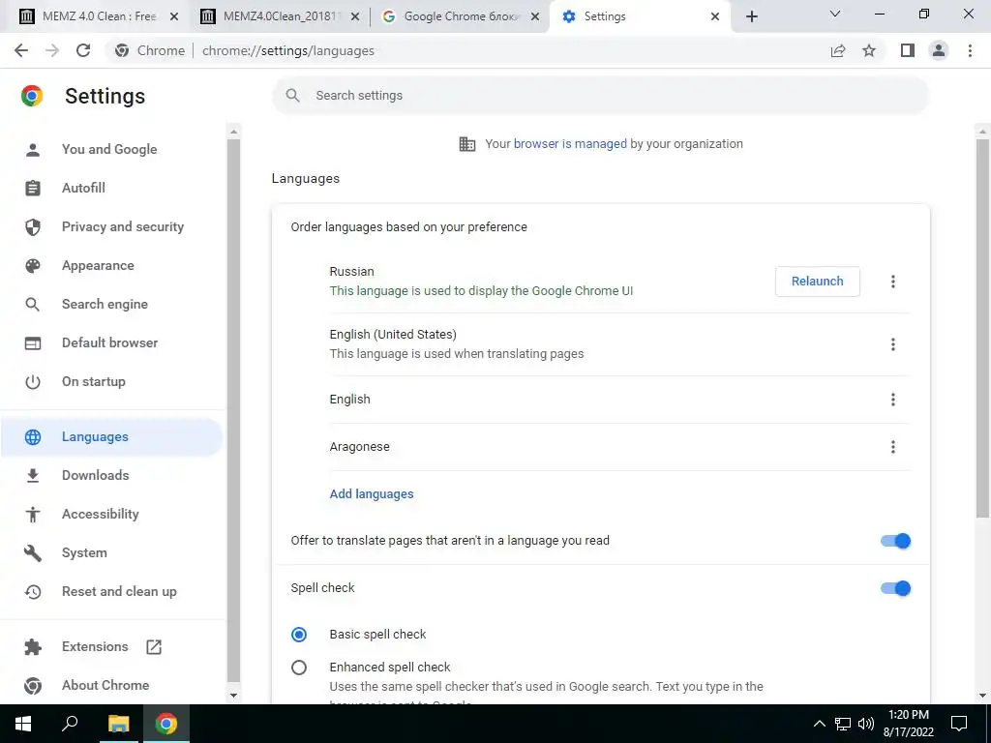Switch to MEMZ4.0Clean_2018 tab
The image size is (991, 743).
(x=280, y=16)
